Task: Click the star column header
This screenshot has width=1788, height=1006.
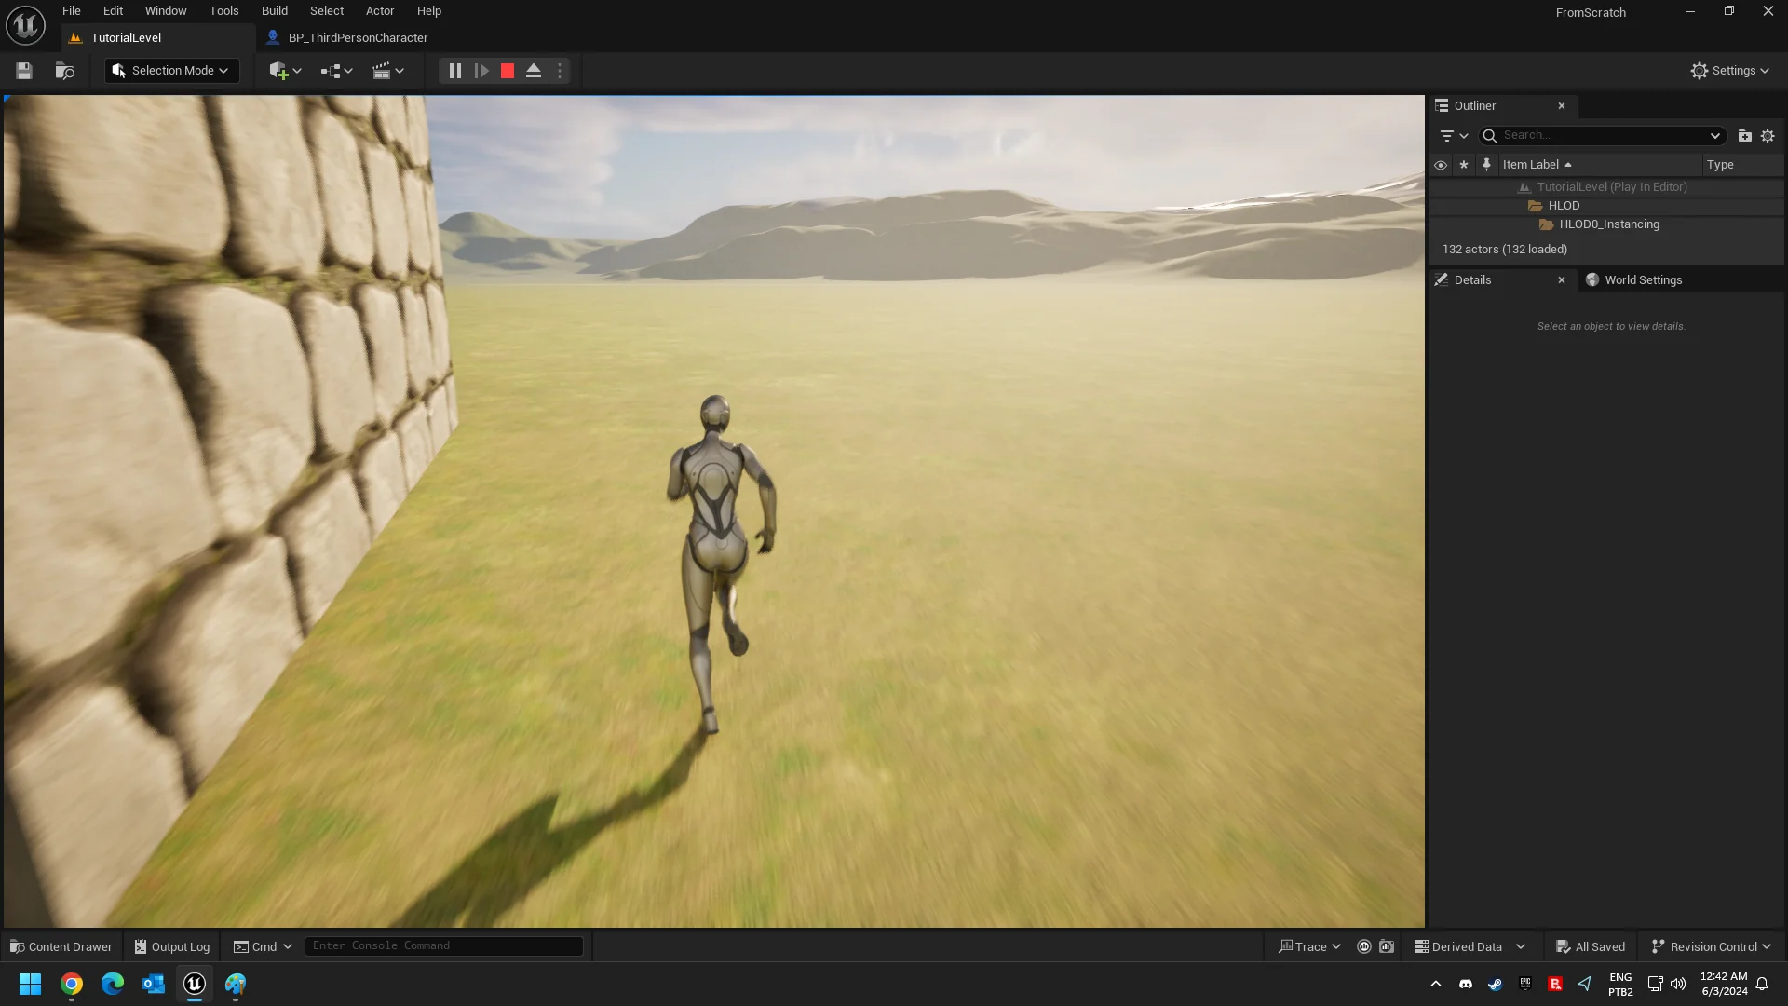Action: tap(1464, 165)
